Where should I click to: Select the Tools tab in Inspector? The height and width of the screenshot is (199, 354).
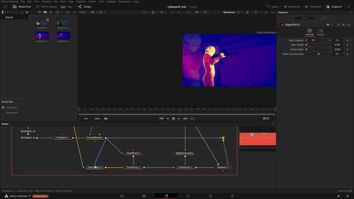point(304,18)
